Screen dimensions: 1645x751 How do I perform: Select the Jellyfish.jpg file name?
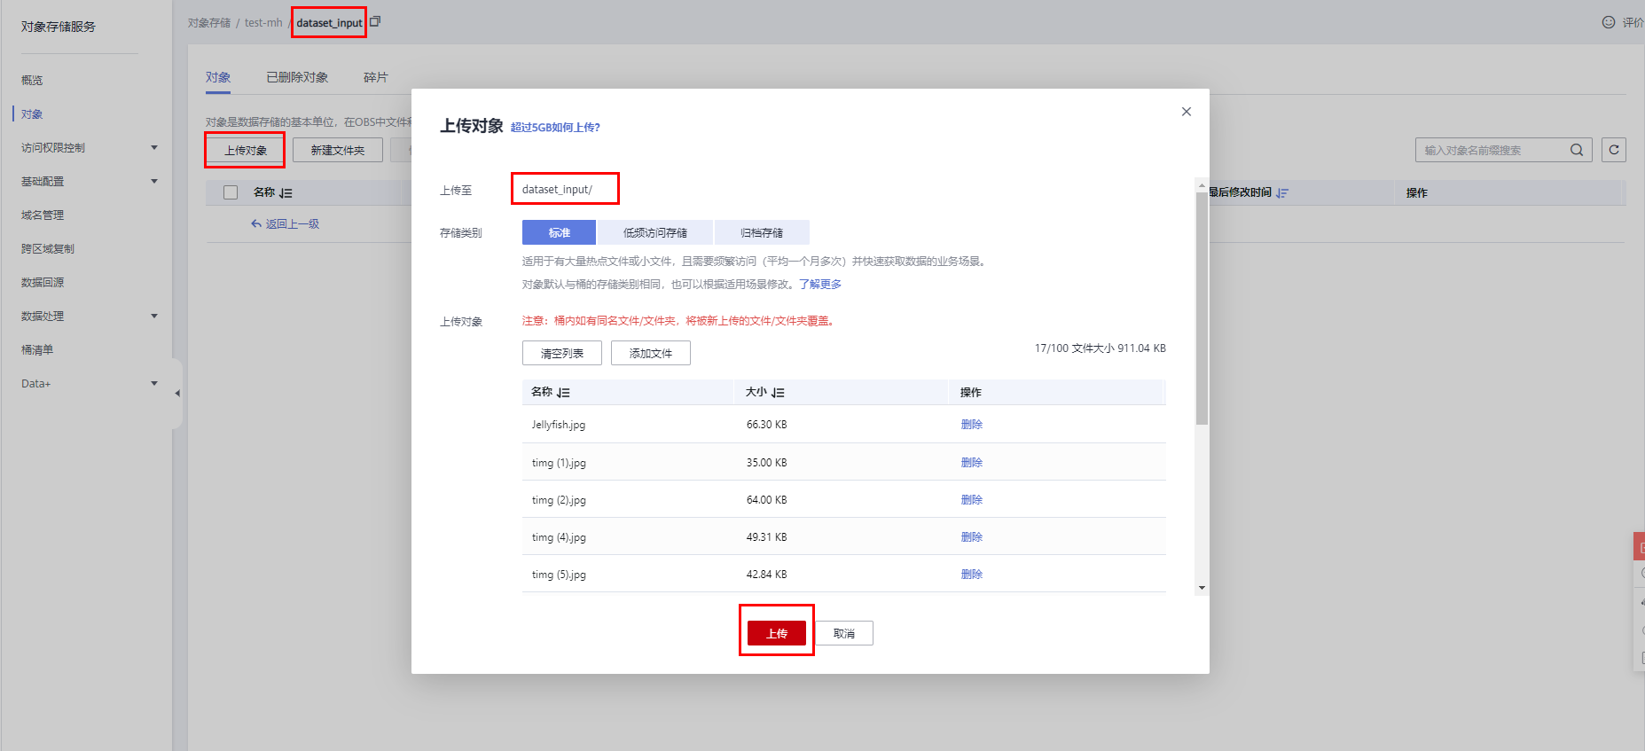pos(559,425)
